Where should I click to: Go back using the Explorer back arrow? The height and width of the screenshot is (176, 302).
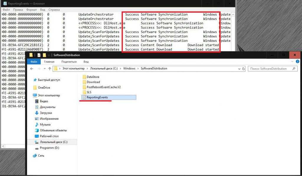click(32, 68)
